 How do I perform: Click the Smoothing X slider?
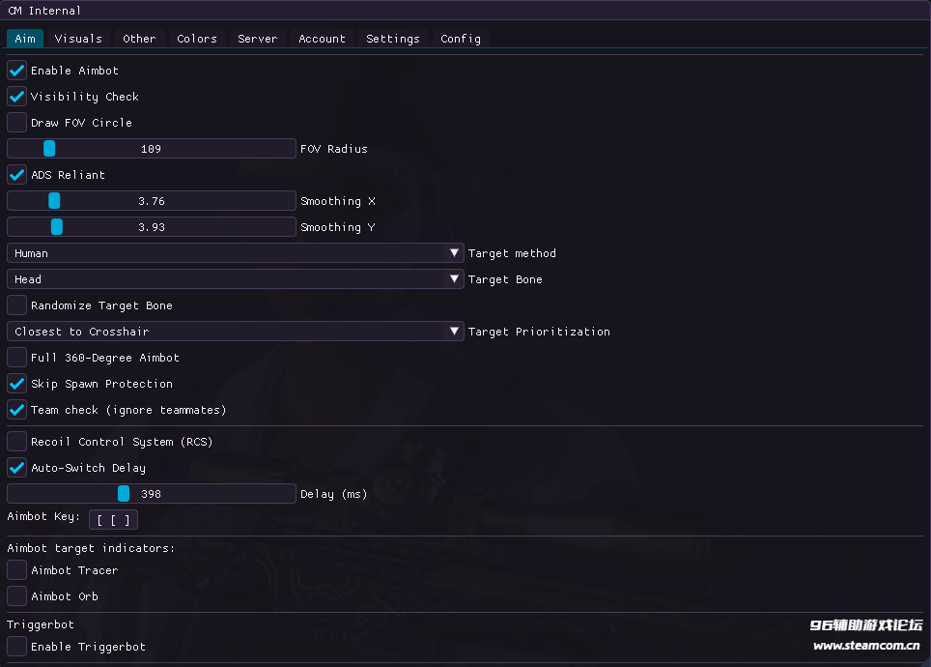click(x=152, y=201)
